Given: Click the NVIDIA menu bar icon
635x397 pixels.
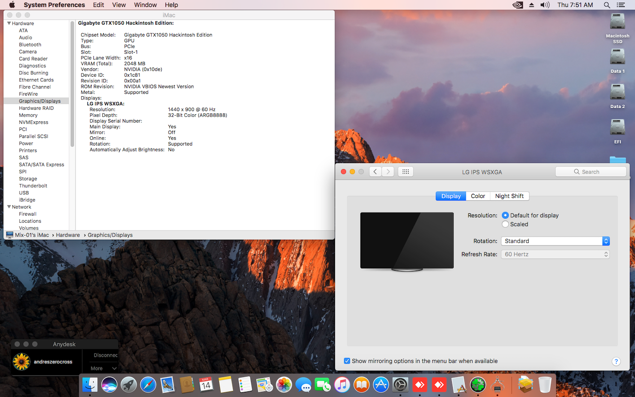Looking at the screenshot, I should [517, 5].
